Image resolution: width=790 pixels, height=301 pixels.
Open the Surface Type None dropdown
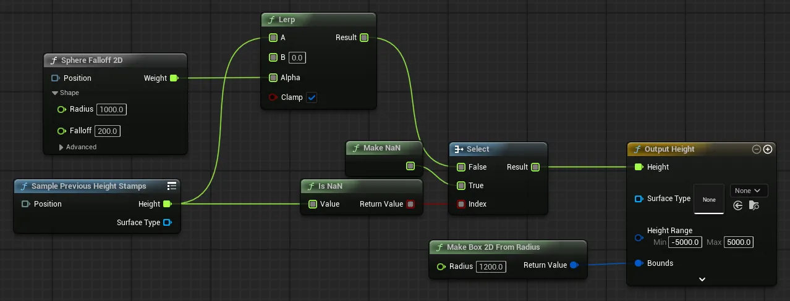749,191
